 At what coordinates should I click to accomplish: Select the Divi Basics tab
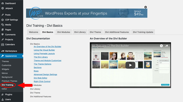(x=48, y=32)
